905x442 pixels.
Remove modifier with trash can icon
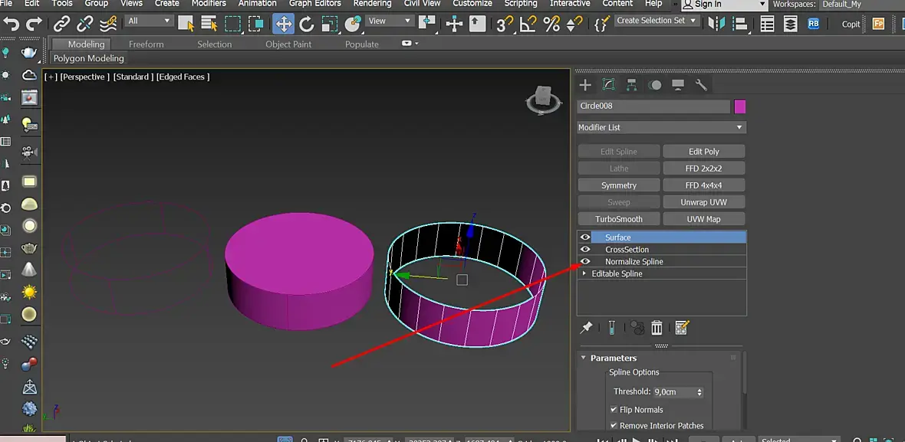coord(657,328)
